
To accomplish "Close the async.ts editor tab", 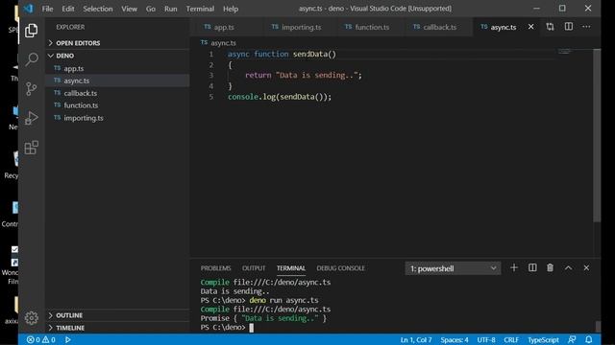I will tap(530, 27).
